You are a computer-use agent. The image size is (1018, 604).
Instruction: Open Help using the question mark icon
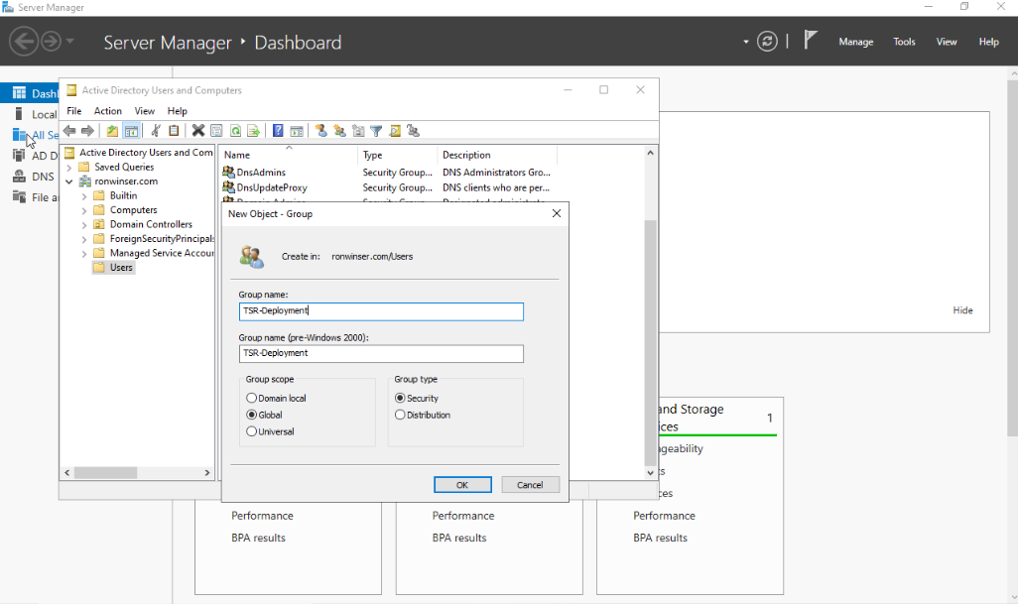point(277,131)
